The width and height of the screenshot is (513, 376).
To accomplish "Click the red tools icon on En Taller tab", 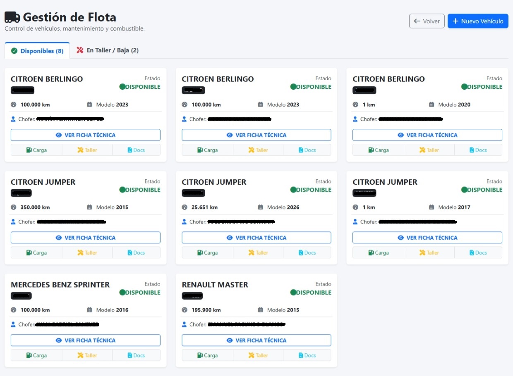I will pyautogui.click(x=79, y=50).
